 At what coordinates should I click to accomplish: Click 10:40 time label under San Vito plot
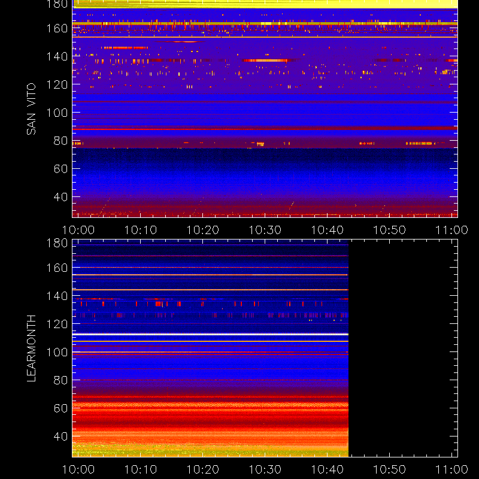point(327,230)
